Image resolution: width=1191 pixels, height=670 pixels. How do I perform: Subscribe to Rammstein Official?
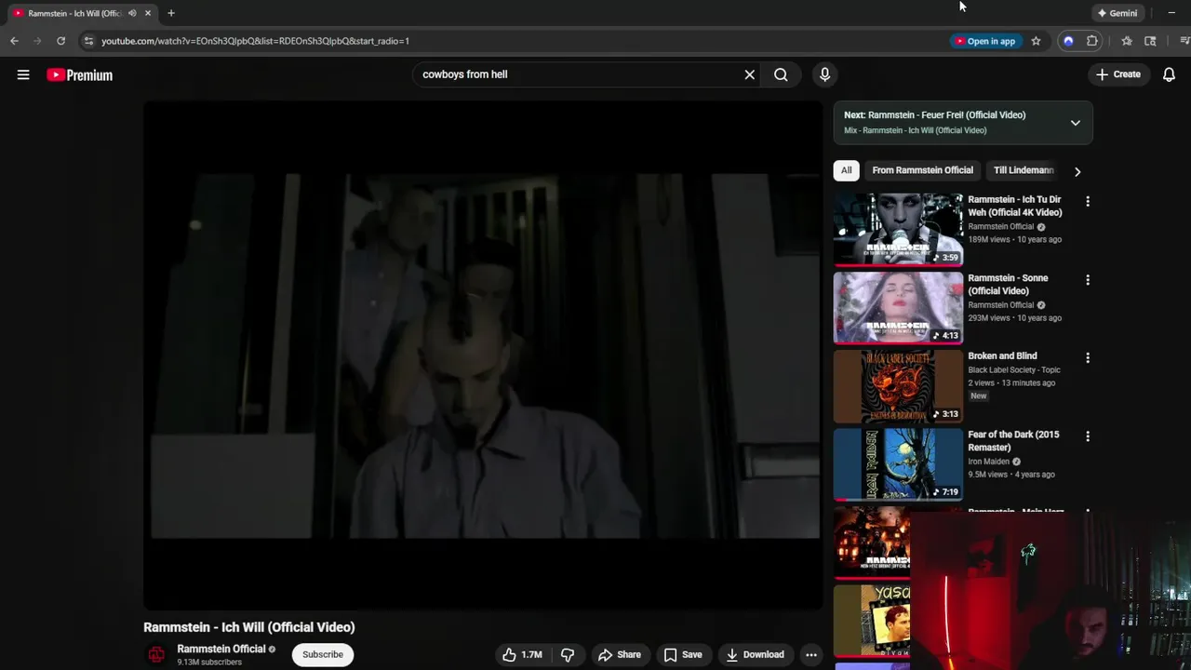[323, 654]
